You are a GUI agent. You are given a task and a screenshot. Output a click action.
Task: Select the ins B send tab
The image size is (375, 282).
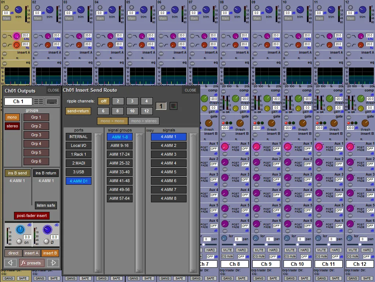point(18,173)
